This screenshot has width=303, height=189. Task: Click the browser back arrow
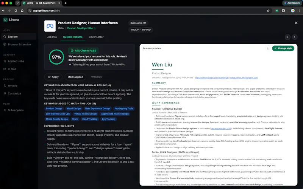[3, 11]
